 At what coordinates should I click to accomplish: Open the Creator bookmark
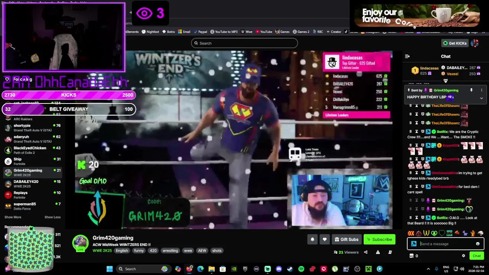pyautogui.click(x=334, y=32)
